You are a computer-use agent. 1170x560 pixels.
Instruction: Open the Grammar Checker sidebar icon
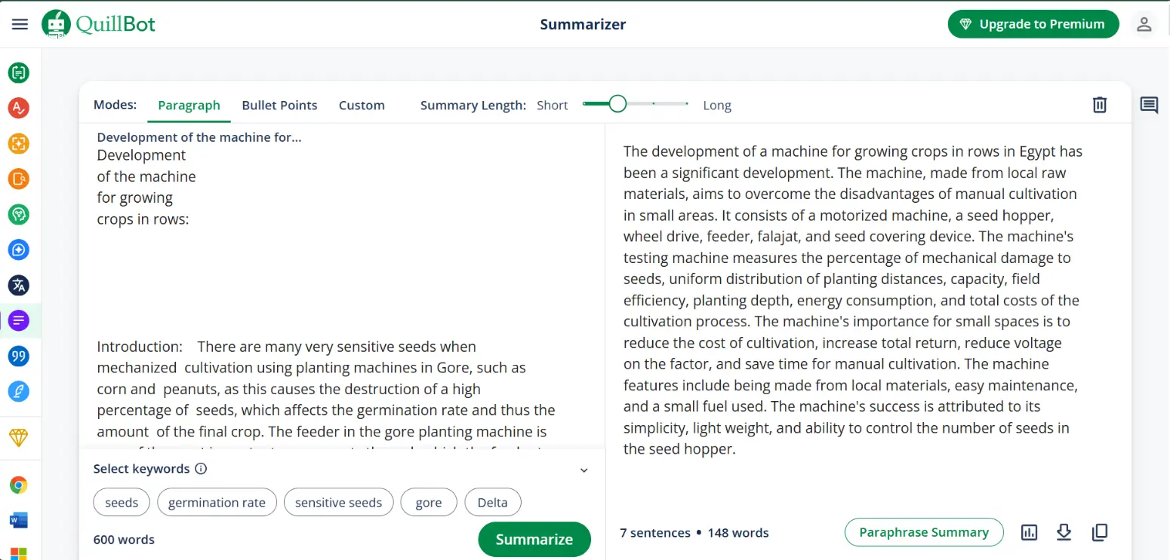19,108
